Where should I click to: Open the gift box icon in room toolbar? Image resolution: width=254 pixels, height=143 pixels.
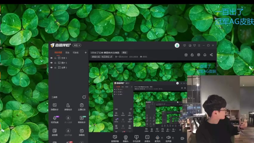pyautogui.click(x=186, y=55)
